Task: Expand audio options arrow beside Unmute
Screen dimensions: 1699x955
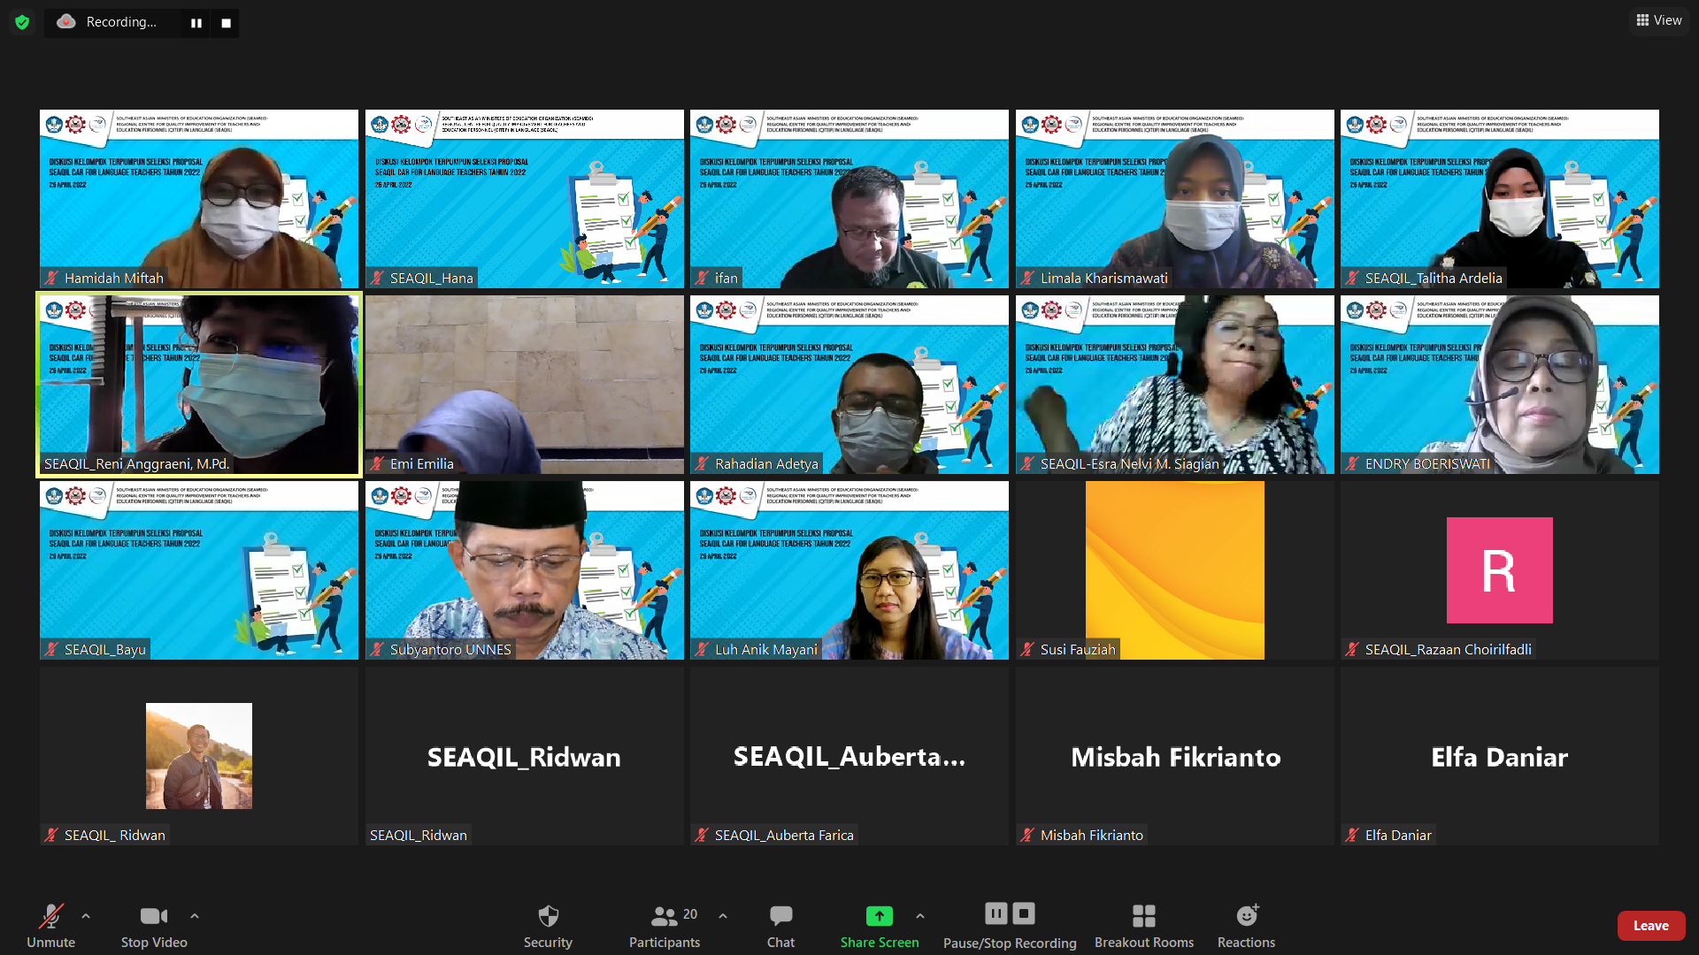Action: (x=86, y=916)
